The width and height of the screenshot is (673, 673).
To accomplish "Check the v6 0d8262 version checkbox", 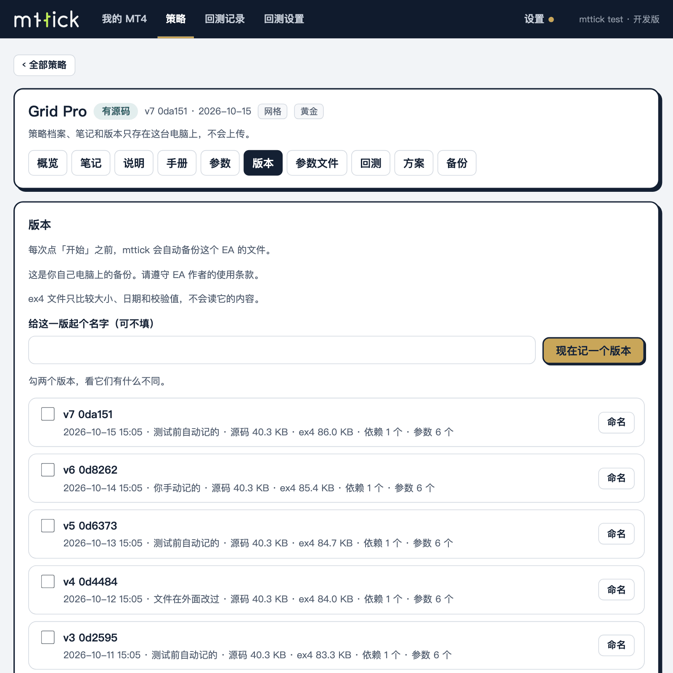I will coord(48,470).
